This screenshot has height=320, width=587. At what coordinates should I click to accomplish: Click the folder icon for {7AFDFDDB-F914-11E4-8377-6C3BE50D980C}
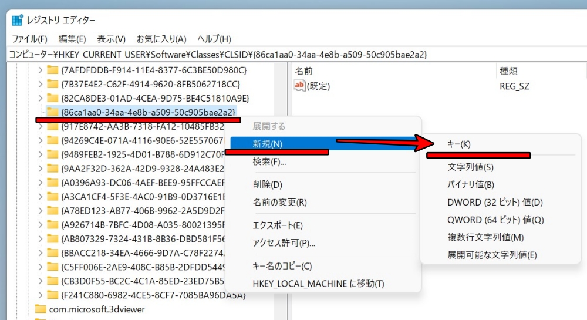53,70
